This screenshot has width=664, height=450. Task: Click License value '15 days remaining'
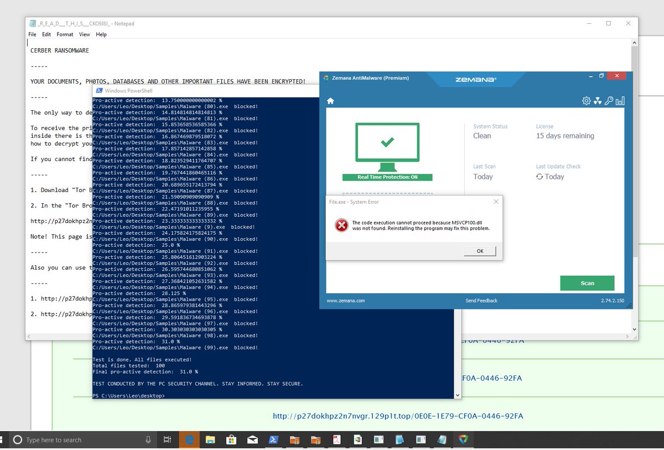click(x=565, y=136)
